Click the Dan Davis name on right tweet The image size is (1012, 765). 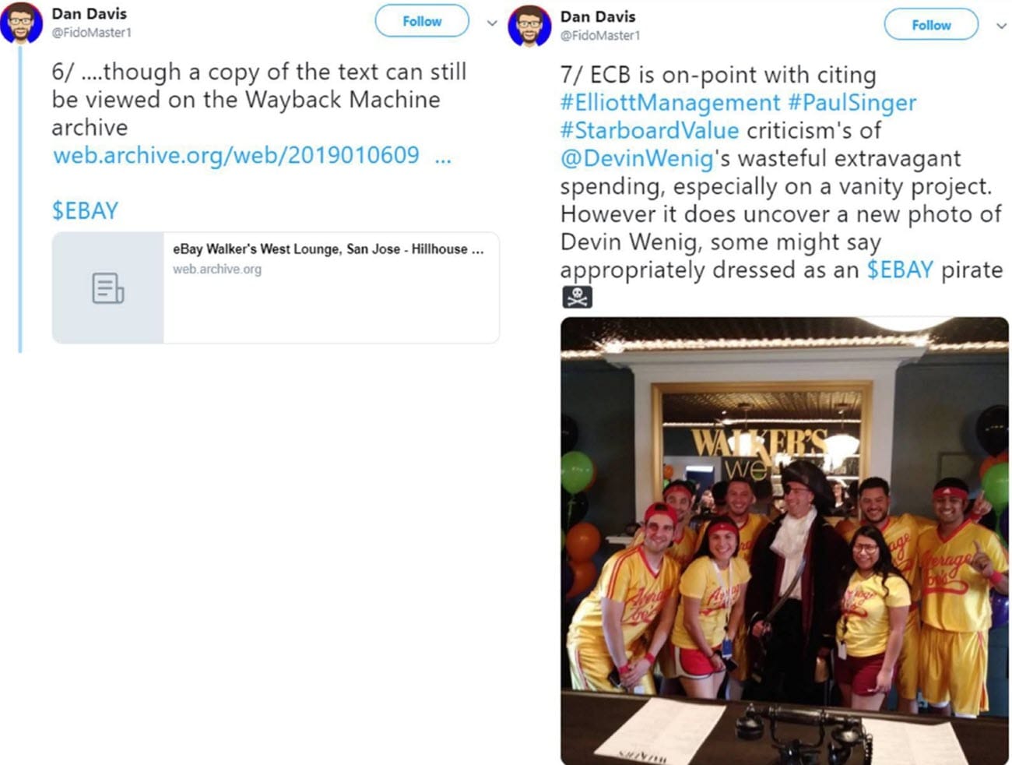coord(598,16)
